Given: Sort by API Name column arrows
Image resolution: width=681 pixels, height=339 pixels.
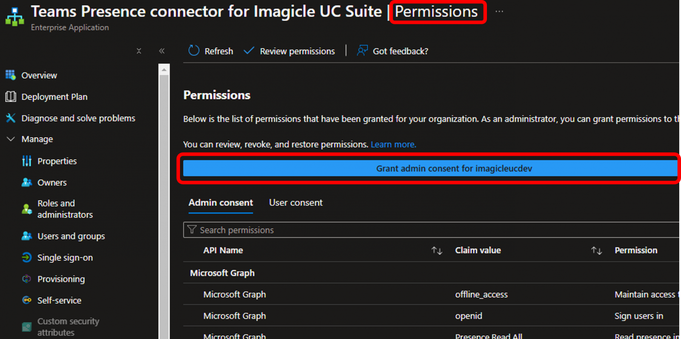Looking at the screenshot, I should point(437,251).
